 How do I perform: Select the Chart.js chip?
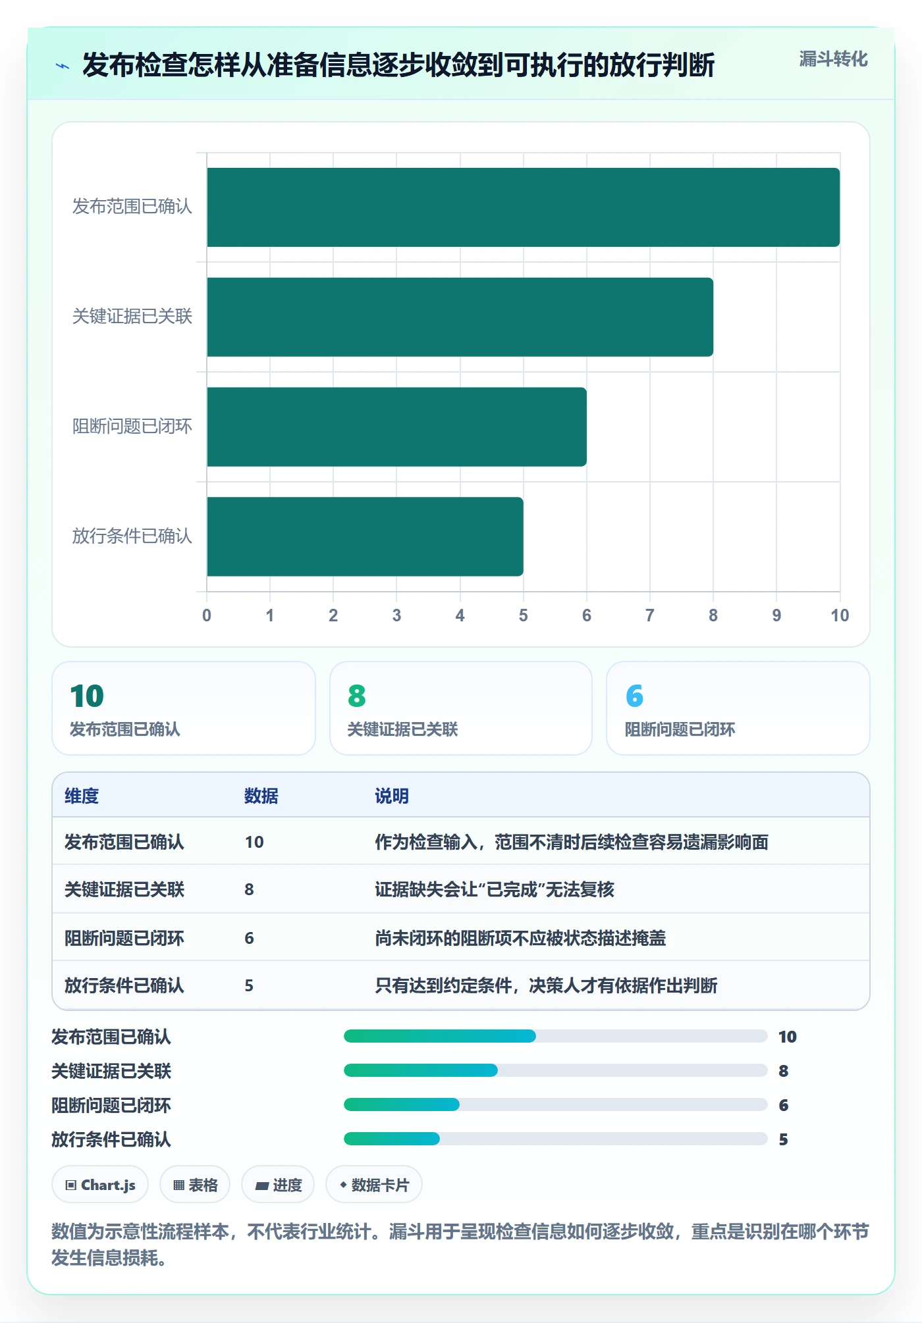[x=100, y=1185]
